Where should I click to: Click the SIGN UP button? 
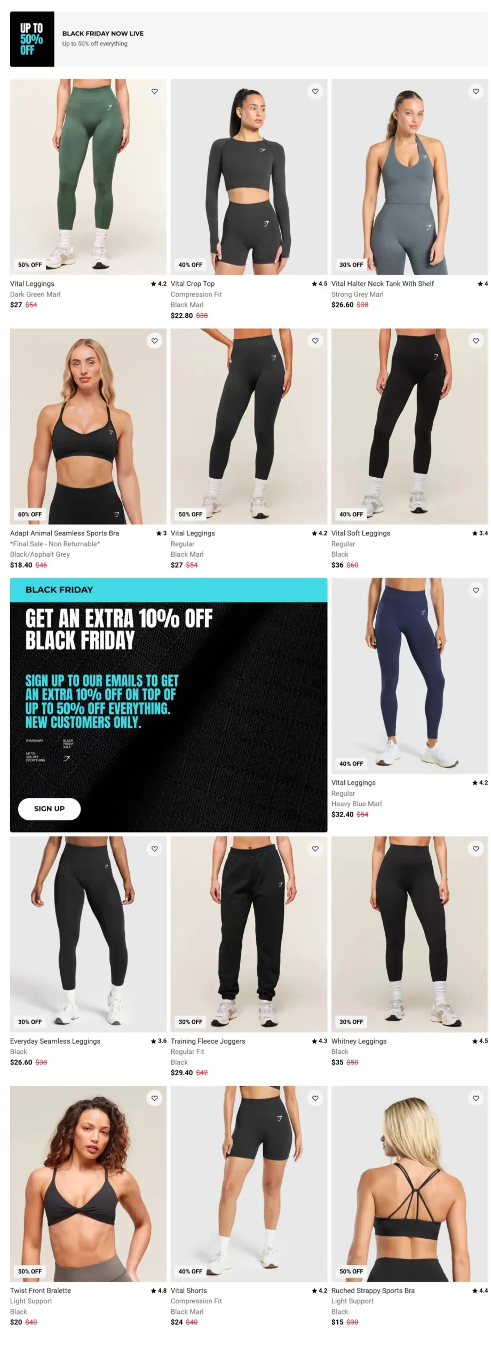point(49,809)
